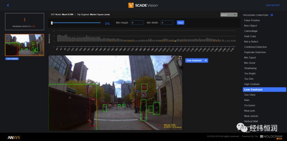Choose Mis-Typed condition

250,57
